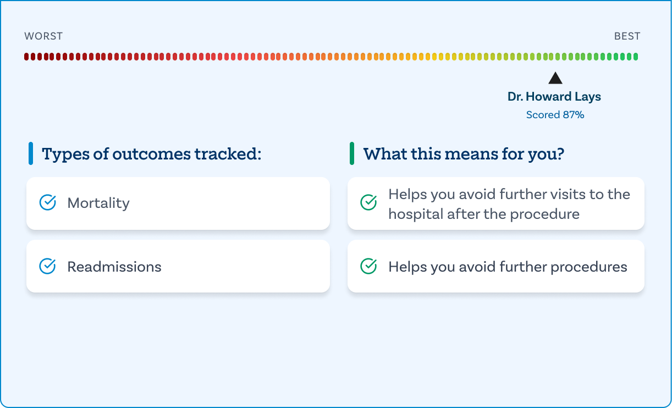
Task: Click the green end of score bar
Action: pyautogui.click(x=636, y=56)
